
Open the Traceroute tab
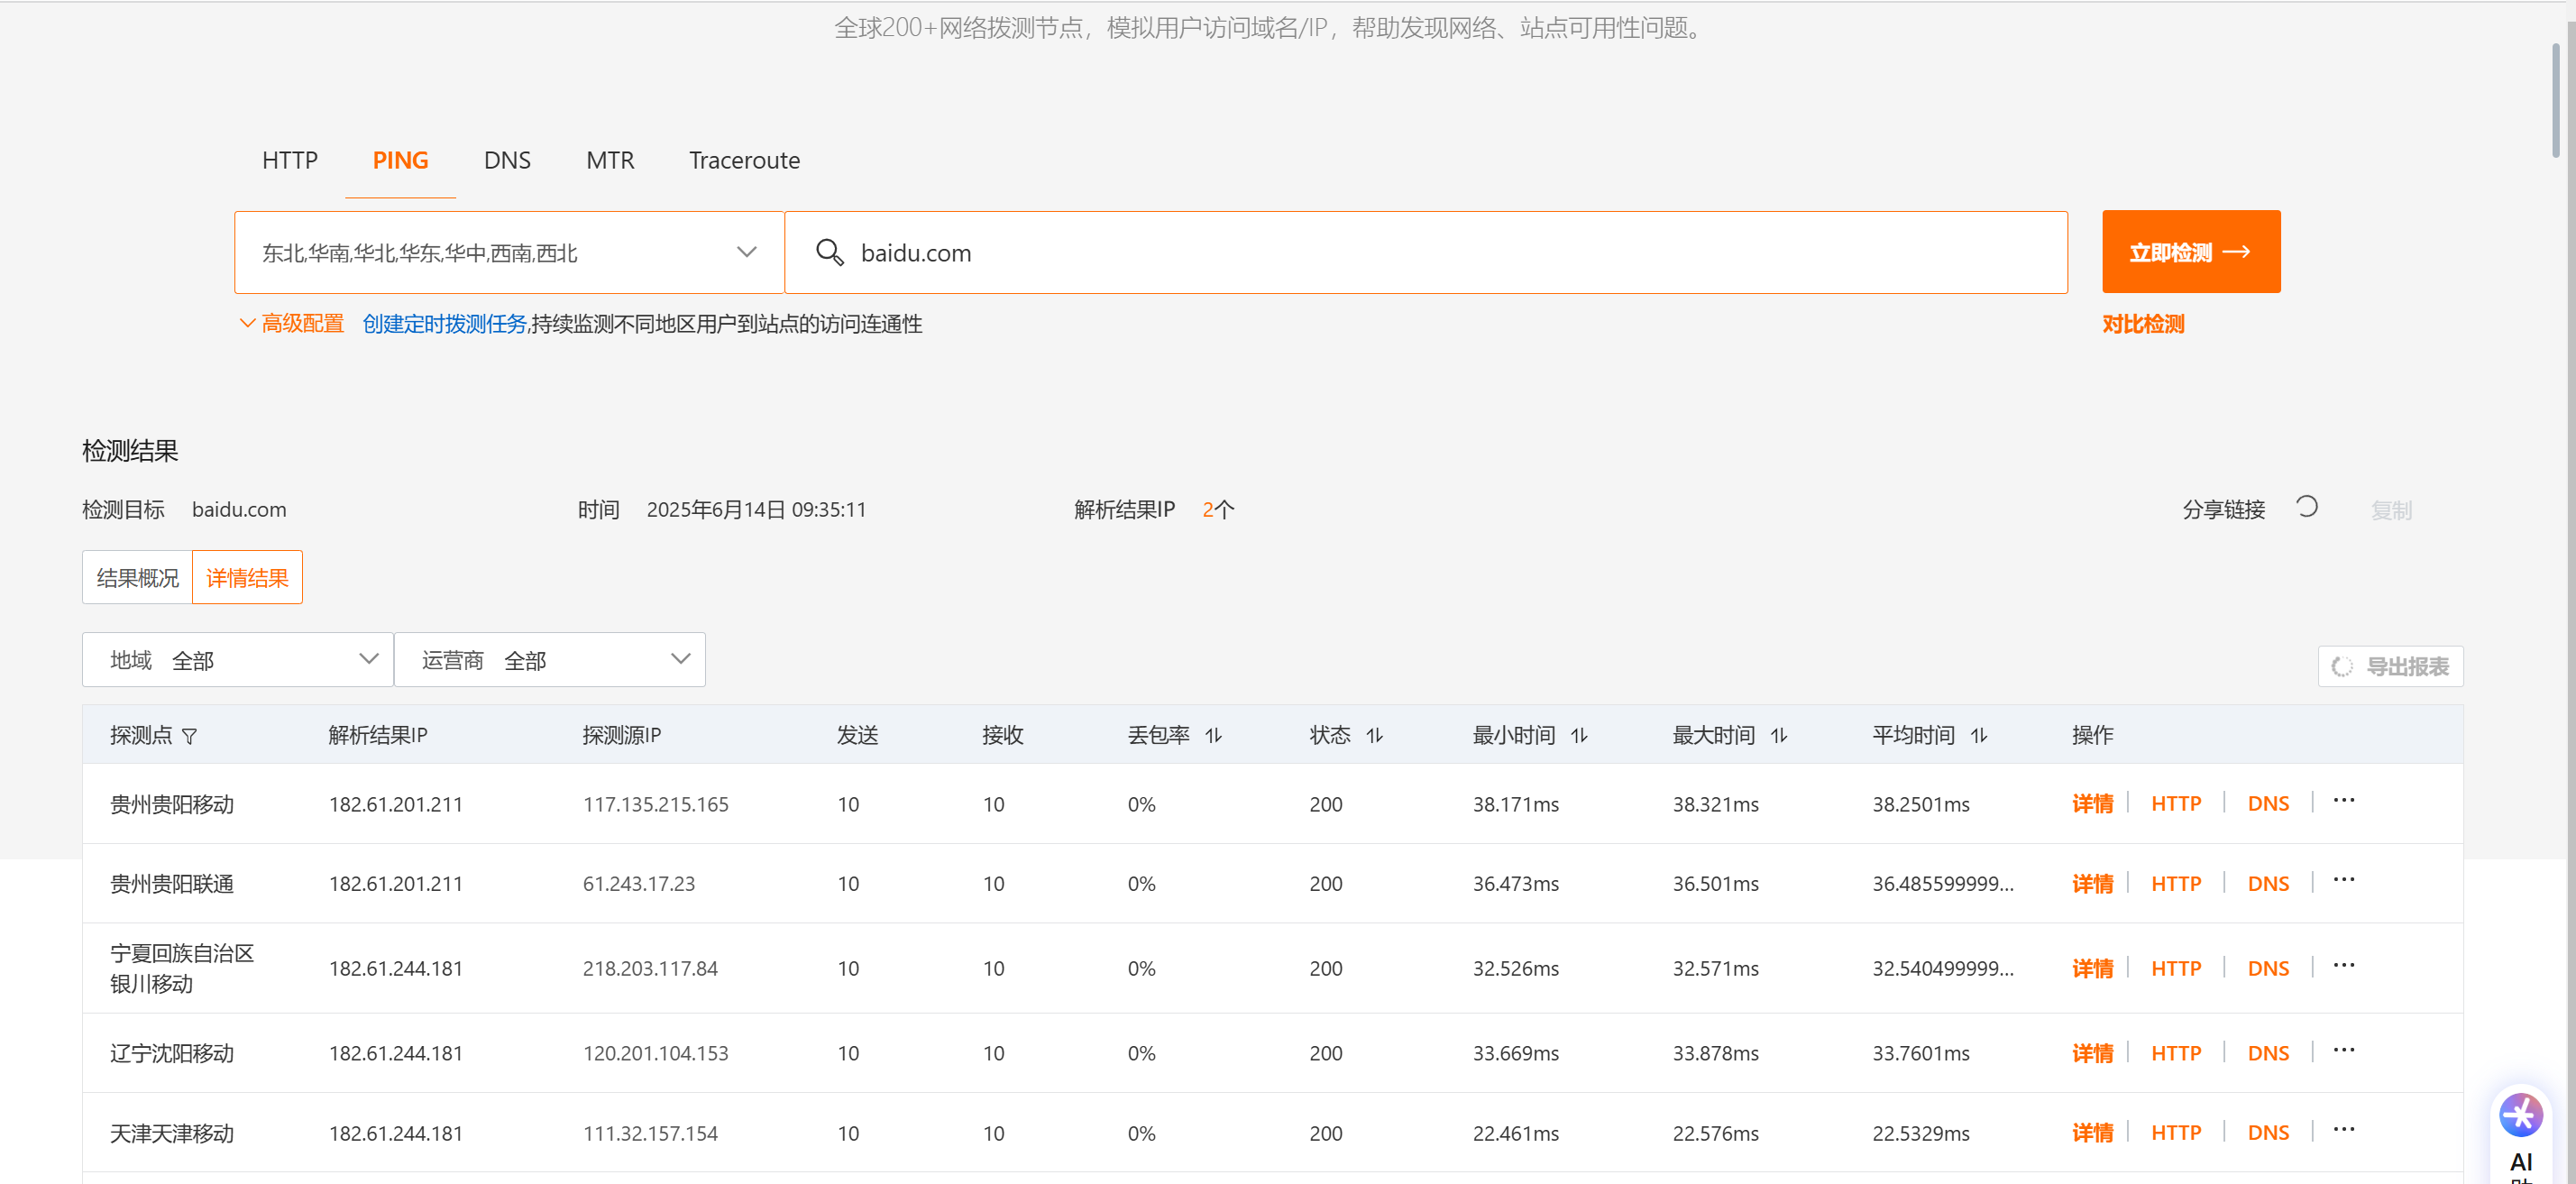tap(744, 160)
